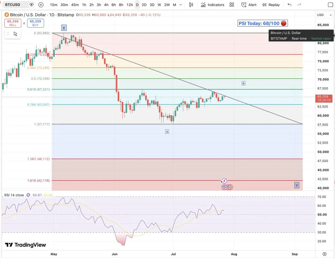Select the weekly W timeframe

pyautogui.click(x=159, y=5)
